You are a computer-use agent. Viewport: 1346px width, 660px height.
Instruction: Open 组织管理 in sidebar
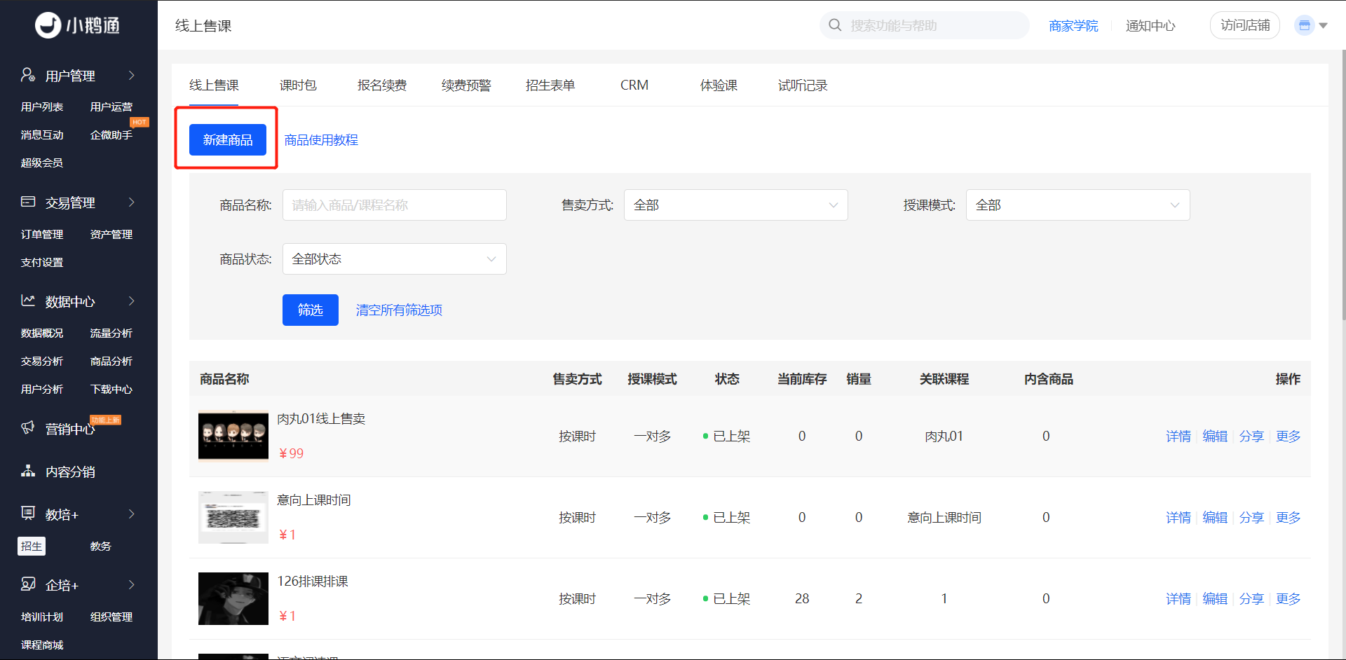click(x=111, y=617)
